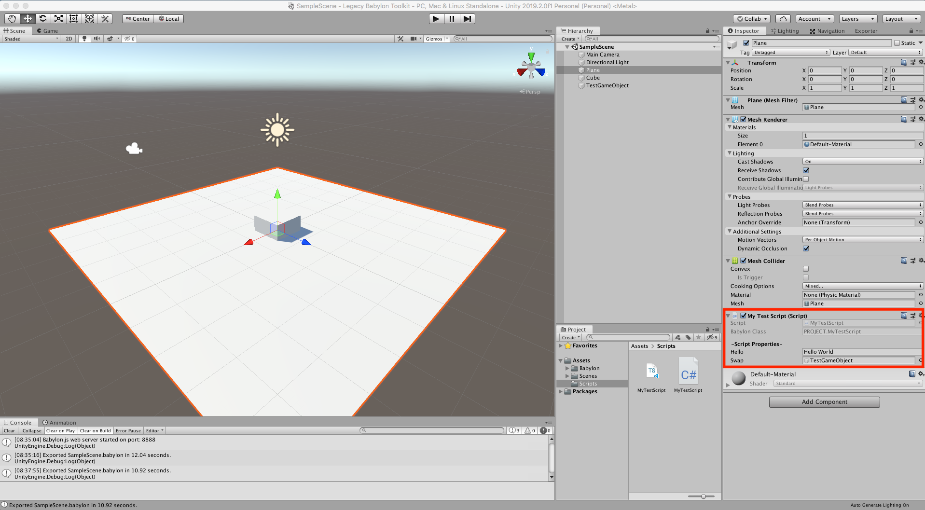Open the Scene view component tools icon
The image size is (925, 510).
pyautogui.click(x=400, y=39)
